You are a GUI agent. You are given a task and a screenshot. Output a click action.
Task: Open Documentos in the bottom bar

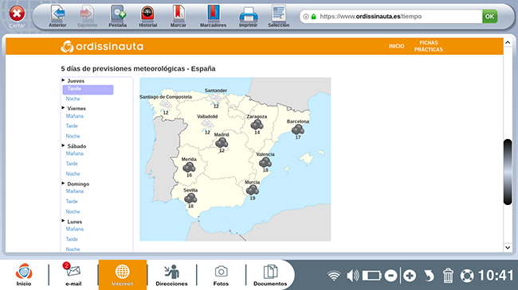coord(270,275)
